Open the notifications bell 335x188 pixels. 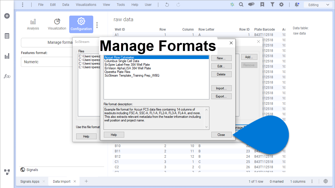297,5
